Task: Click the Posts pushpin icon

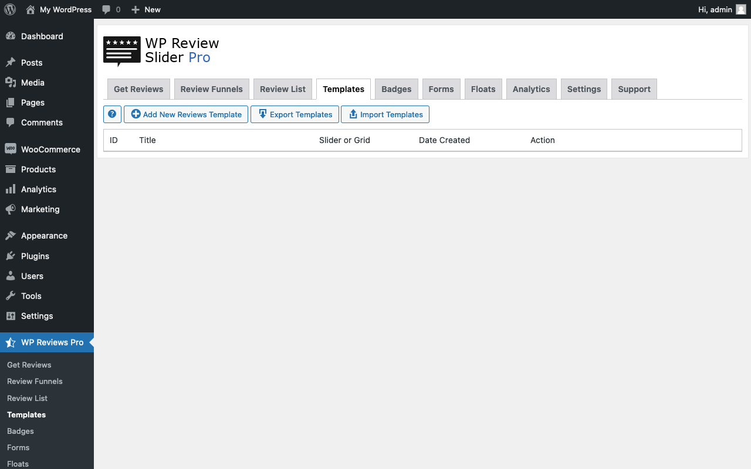Action: pyautogui.click(x=11, y=63)
